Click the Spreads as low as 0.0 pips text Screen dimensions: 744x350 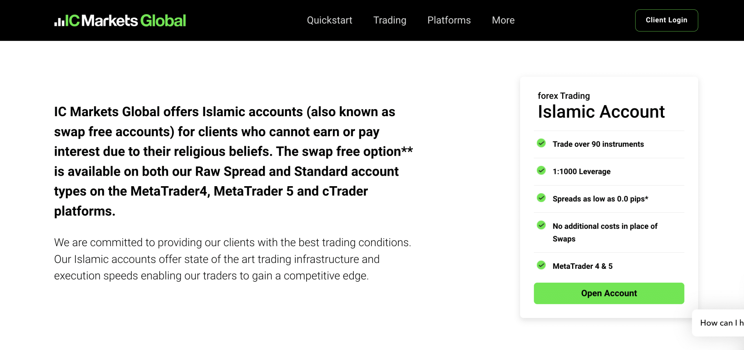[x=600, y=199]
